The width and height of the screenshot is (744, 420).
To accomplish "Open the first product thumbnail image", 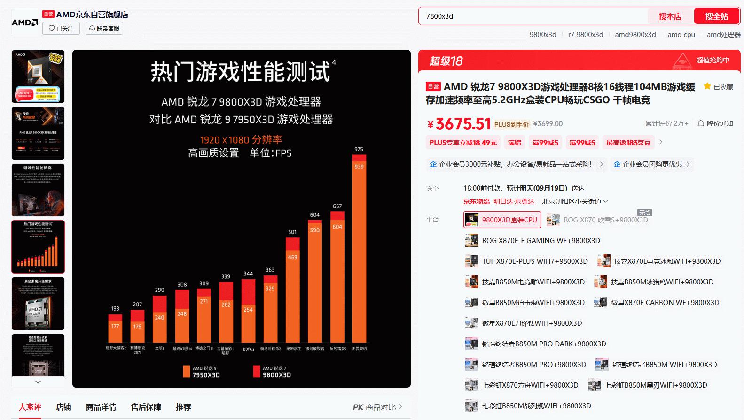I will pyautogui.click(x=38, y=76).
